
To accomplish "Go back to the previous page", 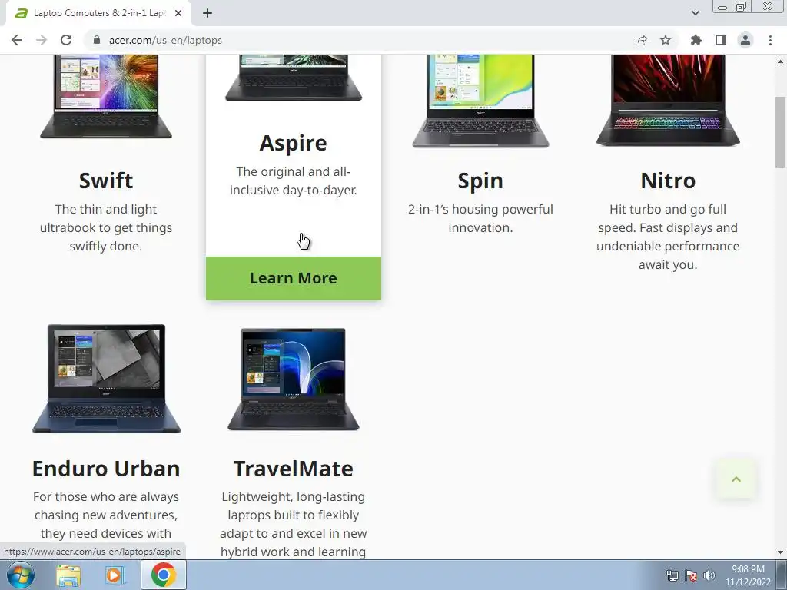I will (17, 40).
